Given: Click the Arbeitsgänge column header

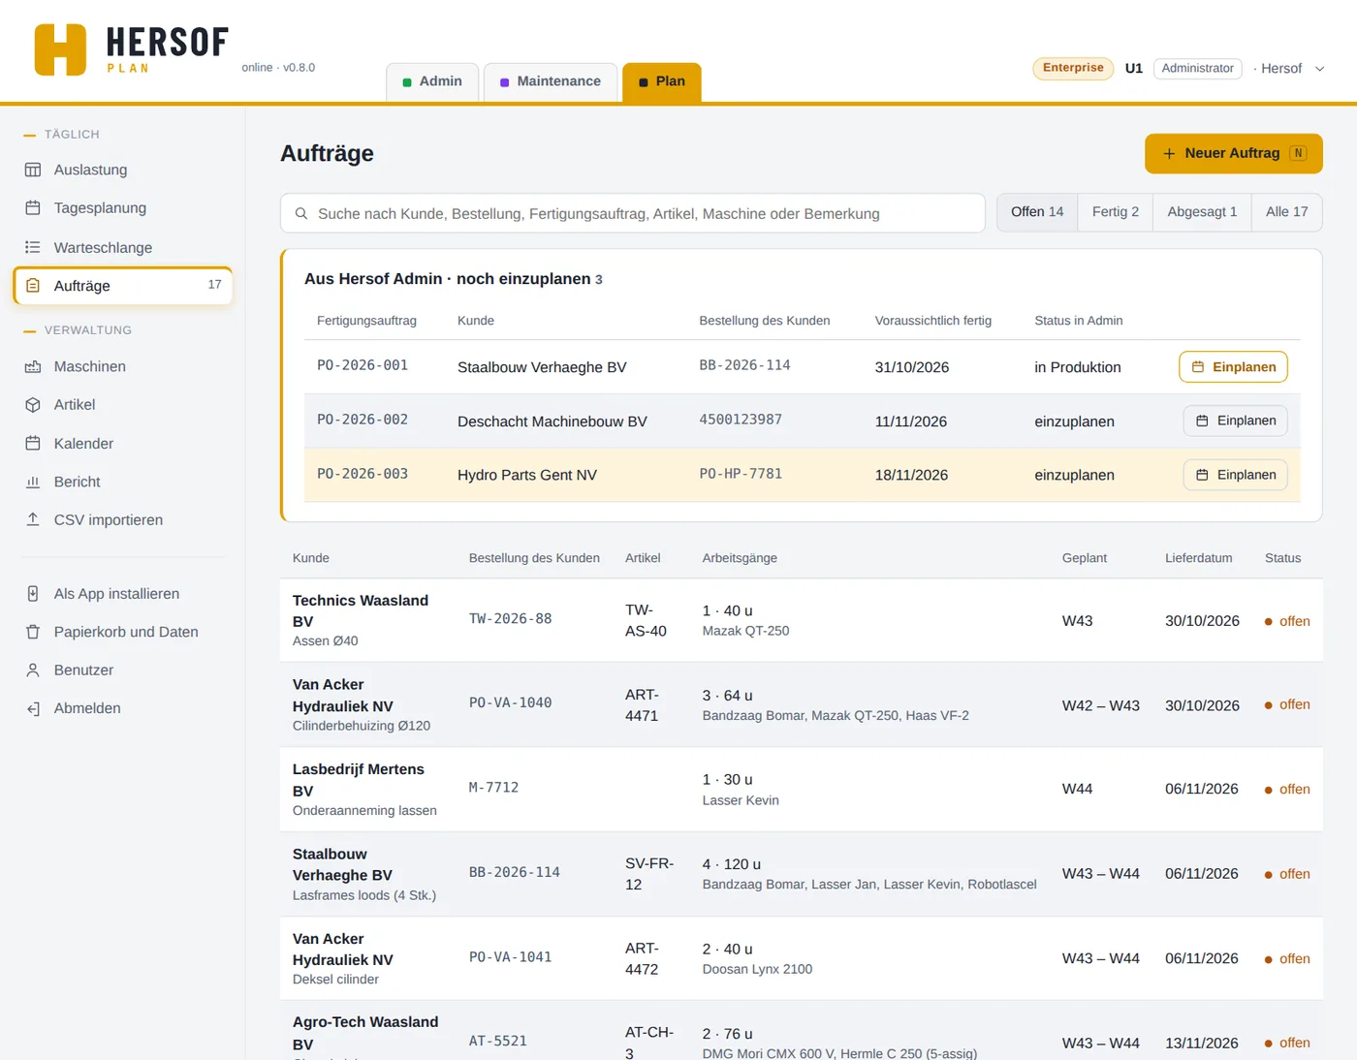Looking at the screenshot, I should click(740, 558).
